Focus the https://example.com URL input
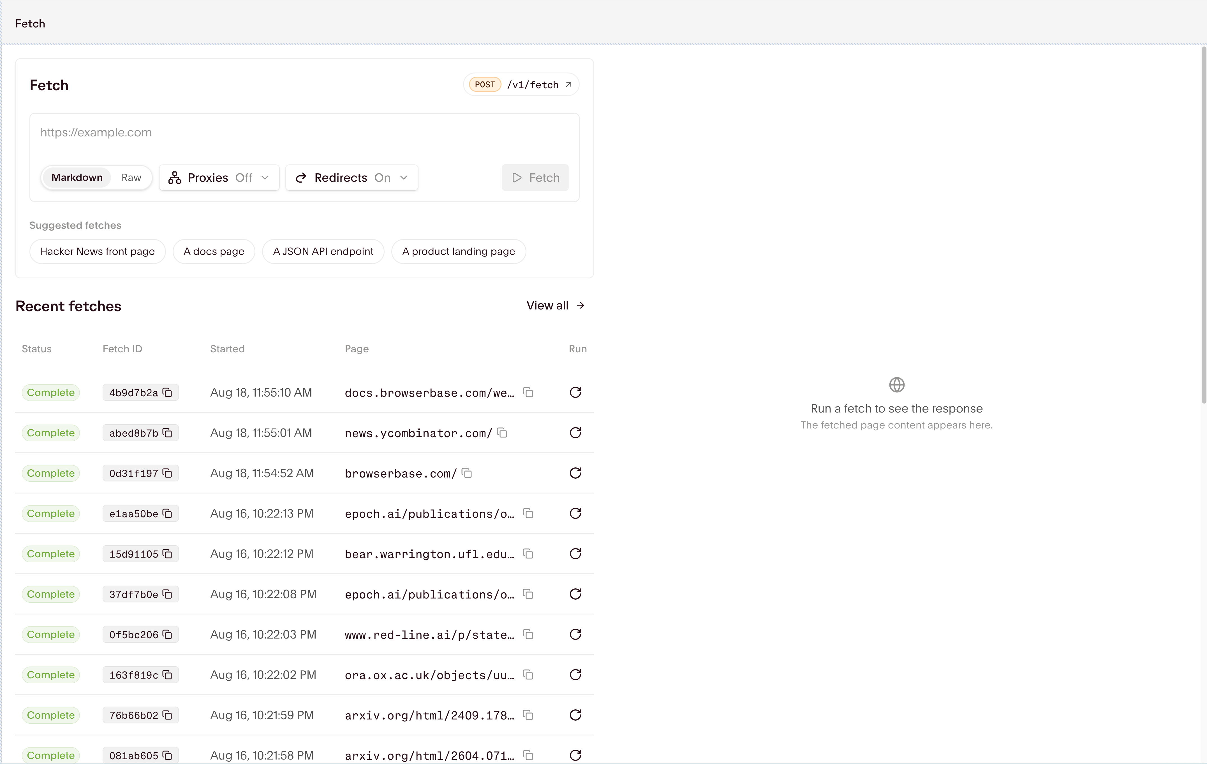Image resolution: width=1207 pixels, height=764 pixels. [304, 133]
